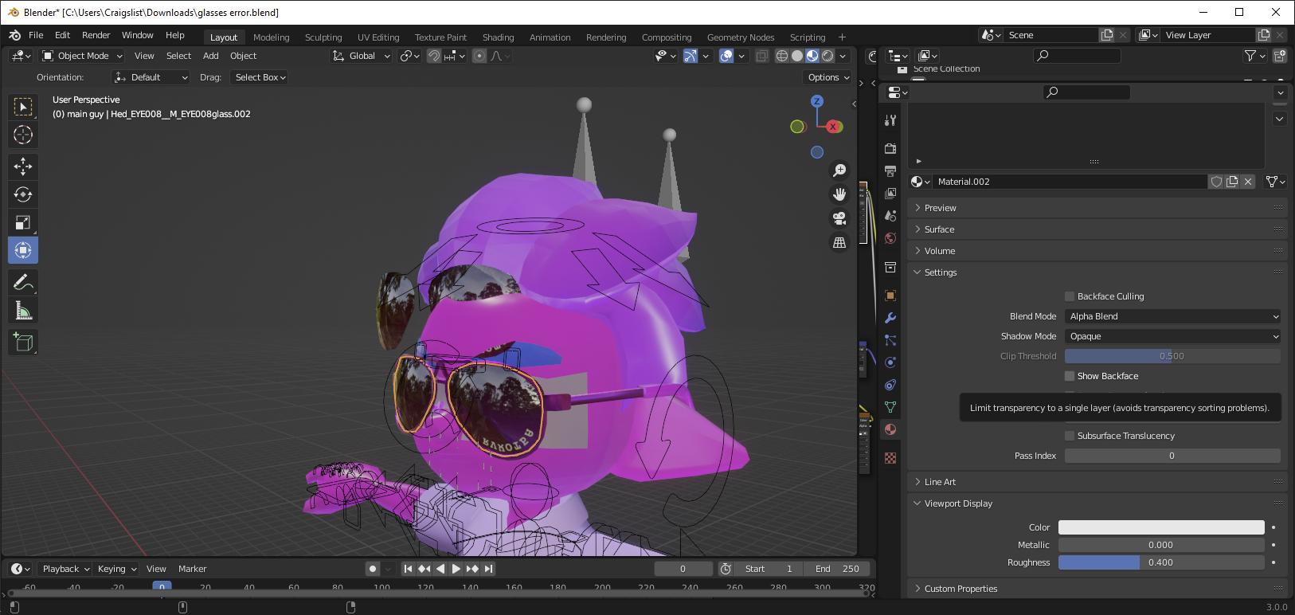Image resolution: width=1295 pixels, height=615 pixels.
Task: Click the Pan view hand icon
Action: [x=839, y=194]
